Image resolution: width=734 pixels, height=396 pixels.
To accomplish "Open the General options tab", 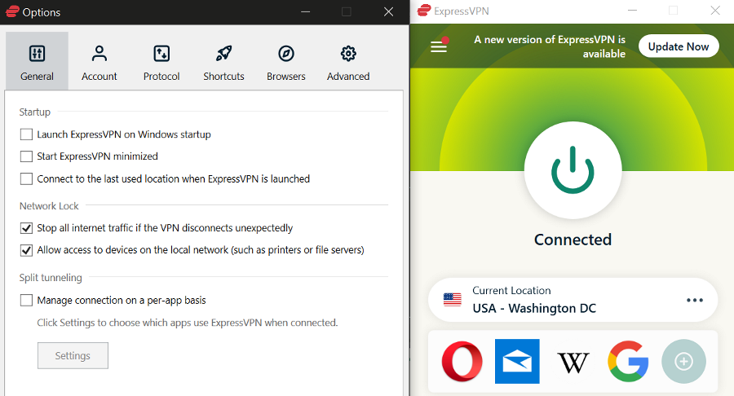I will 37,61.
